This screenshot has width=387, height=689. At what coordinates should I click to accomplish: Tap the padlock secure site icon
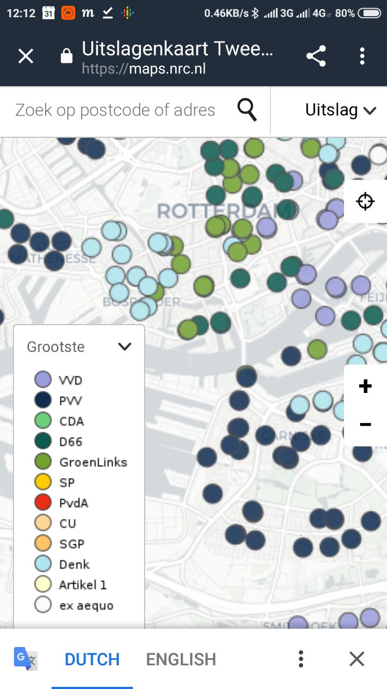click(67, 56)
